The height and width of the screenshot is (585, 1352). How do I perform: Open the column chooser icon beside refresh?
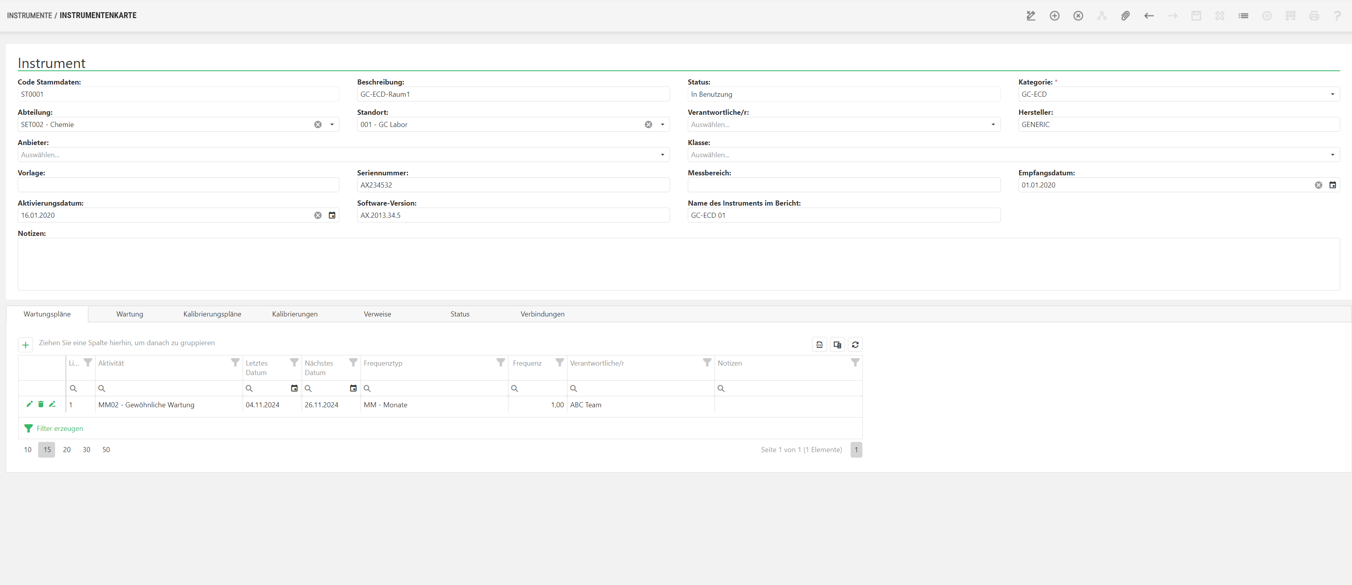pyautogui.click(x=837, y=345)
